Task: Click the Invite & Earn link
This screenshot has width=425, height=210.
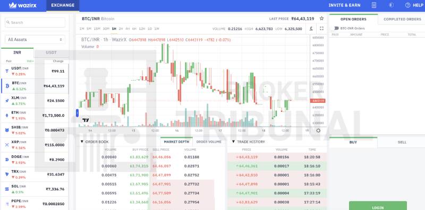Action: point(344,5)
